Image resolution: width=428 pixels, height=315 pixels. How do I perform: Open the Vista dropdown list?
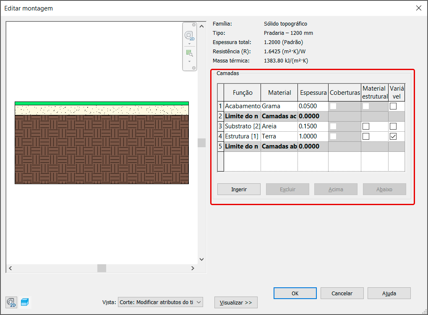click(x=199, y=302)
